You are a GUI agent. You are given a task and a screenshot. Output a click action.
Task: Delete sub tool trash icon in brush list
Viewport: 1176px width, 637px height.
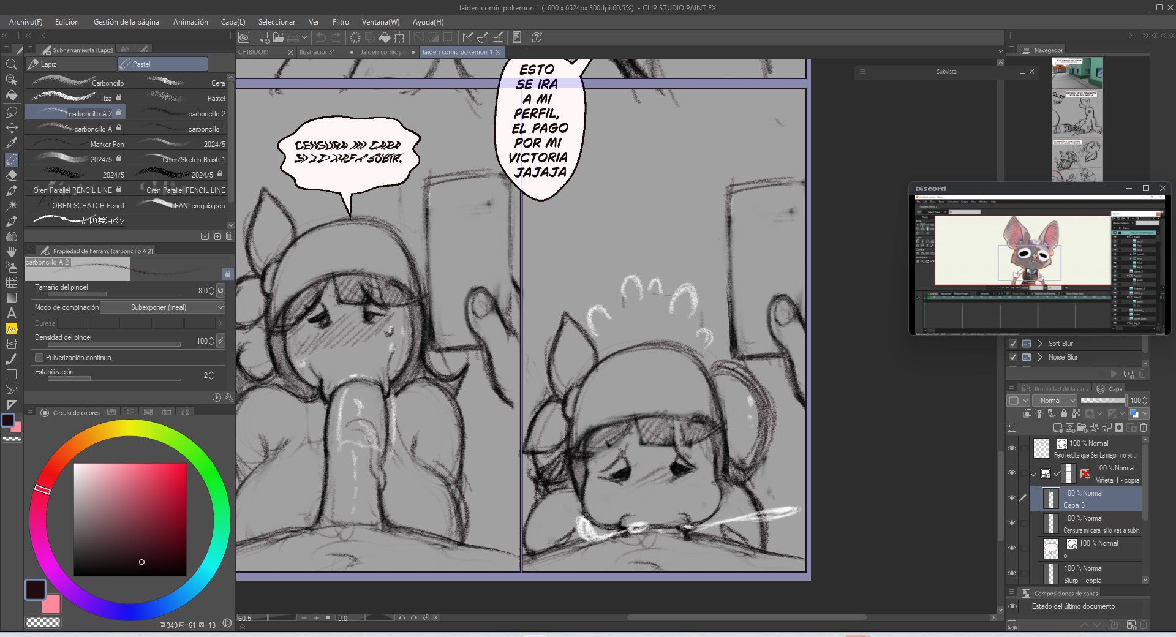[x=229, y=236]
